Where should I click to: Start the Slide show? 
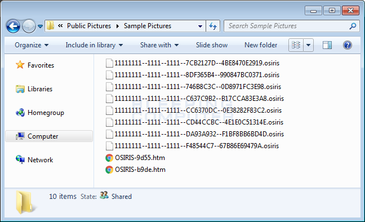point(212,45)
